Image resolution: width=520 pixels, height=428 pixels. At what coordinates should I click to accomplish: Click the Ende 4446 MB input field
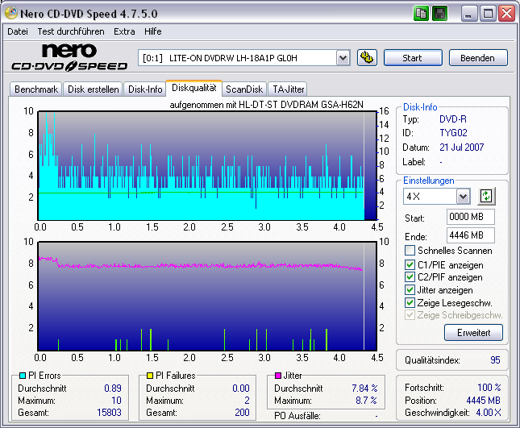[471, 235]
